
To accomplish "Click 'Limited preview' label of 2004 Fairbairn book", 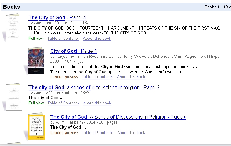I will pyautogui.click(x=64, y=132).
